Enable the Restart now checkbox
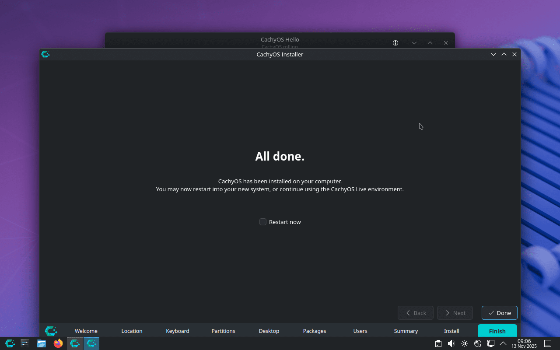Viewport: 560px width, 350px height. point(262,222)
